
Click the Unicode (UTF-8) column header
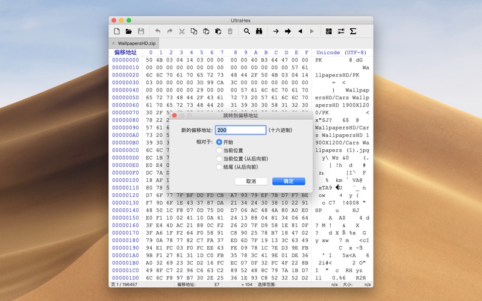[341, 52]
